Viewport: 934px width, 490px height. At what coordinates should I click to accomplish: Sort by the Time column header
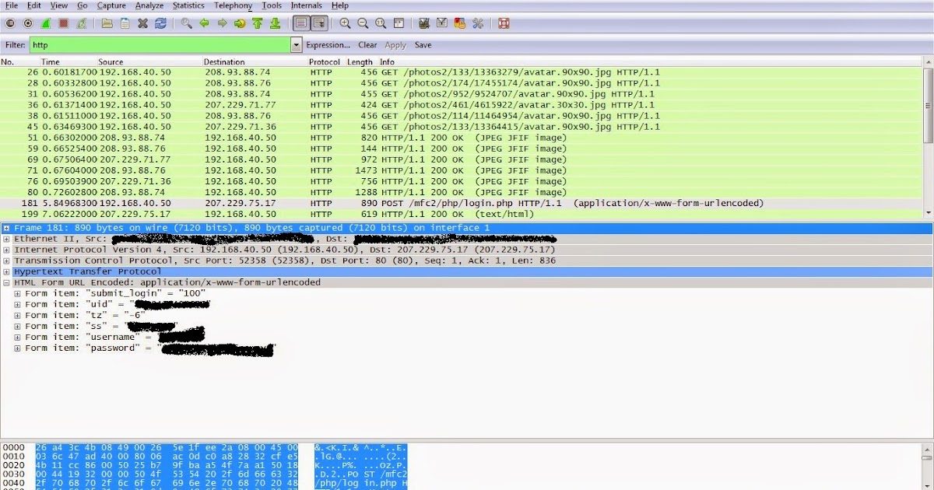(68, 61)
